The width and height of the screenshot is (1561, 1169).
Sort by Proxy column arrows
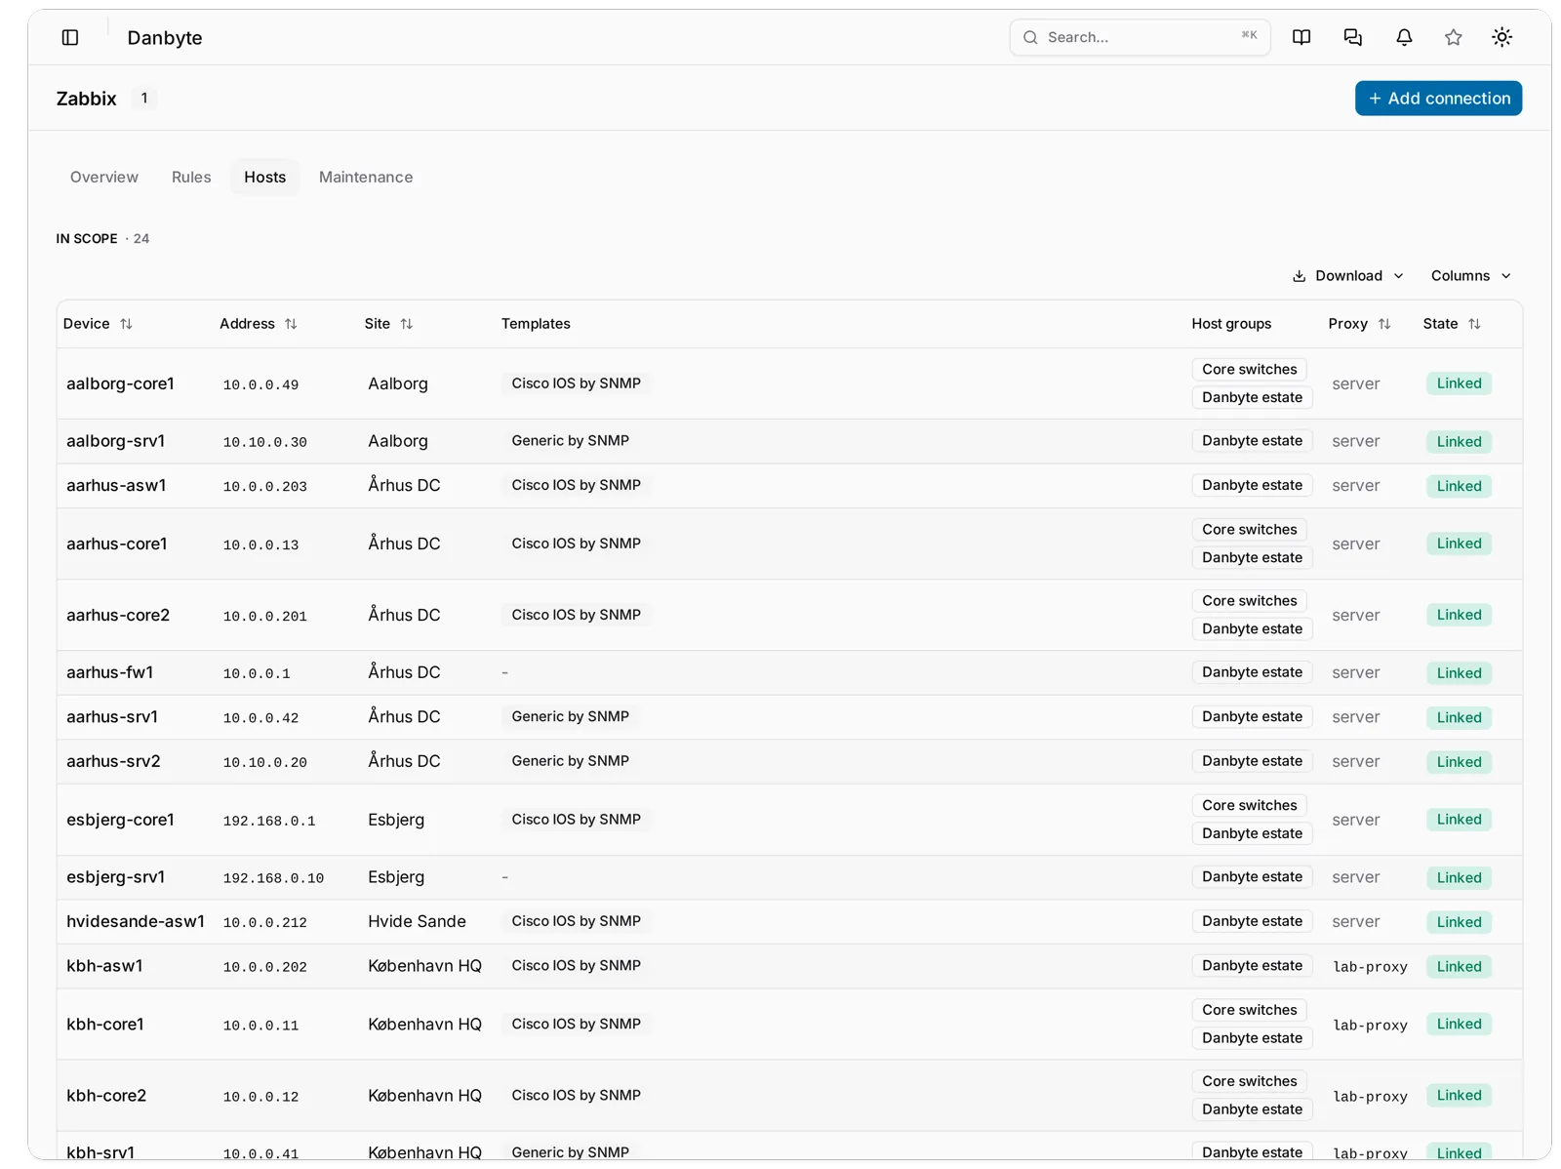pos(1384,324)
